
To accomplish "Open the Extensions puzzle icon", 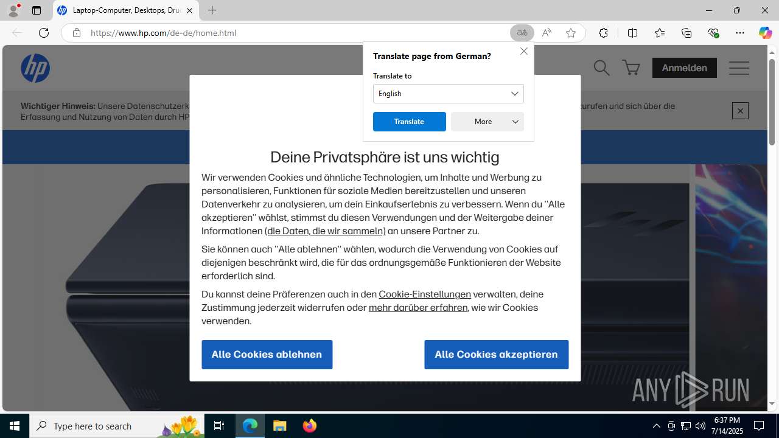I will (x=603, y=33).
